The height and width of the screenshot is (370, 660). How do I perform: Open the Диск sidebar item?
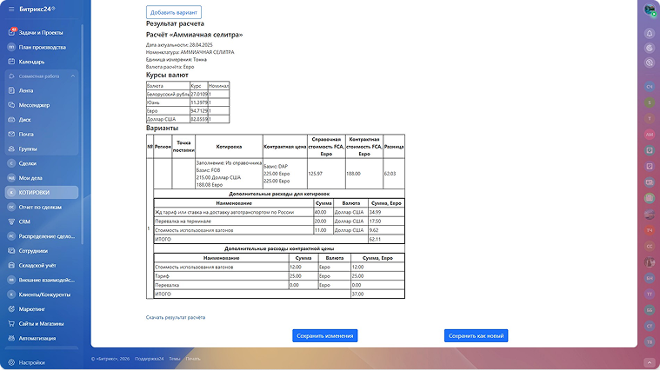pos(25,120)
